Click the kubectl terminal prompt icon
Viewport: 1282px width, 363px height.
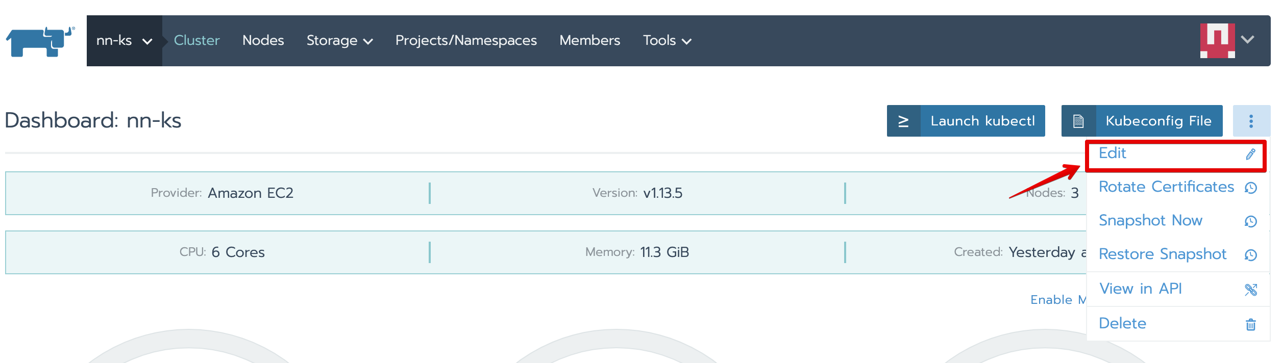tap(903, 121)
